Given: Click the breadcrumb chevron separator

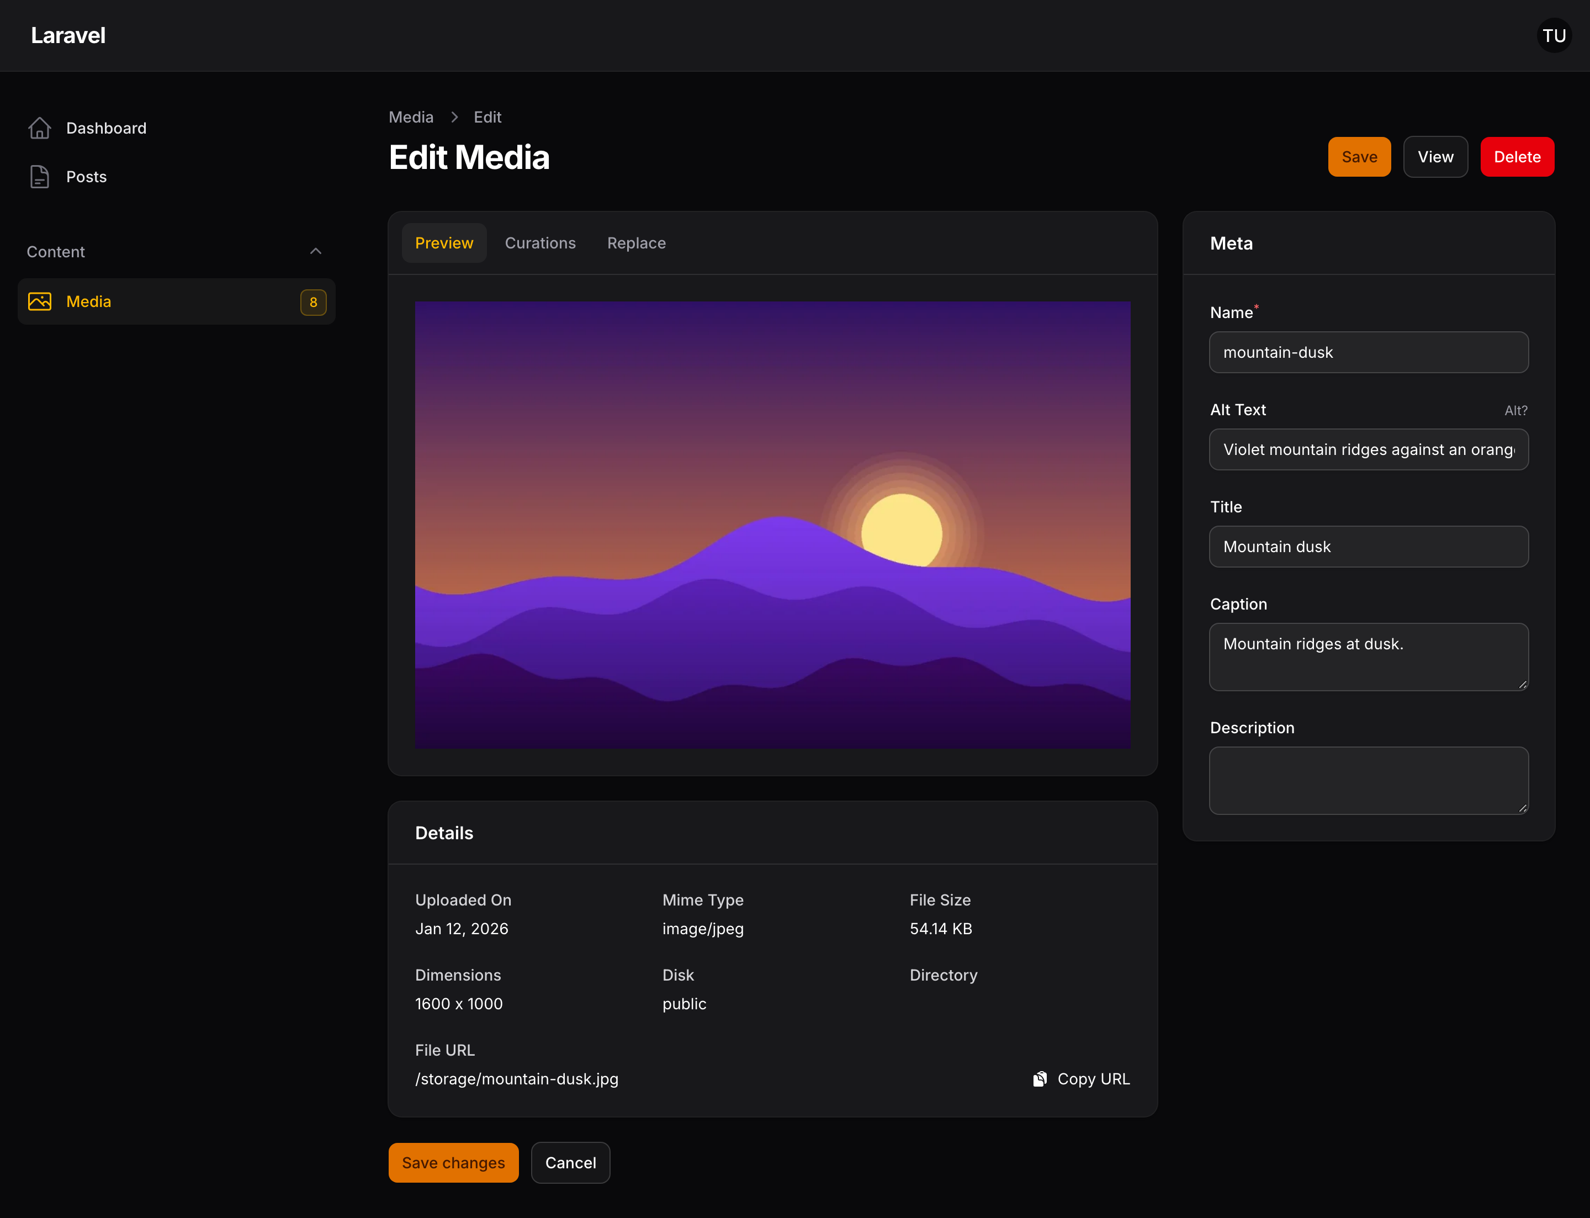Looking at the screenshot, I should coord(454,118).
